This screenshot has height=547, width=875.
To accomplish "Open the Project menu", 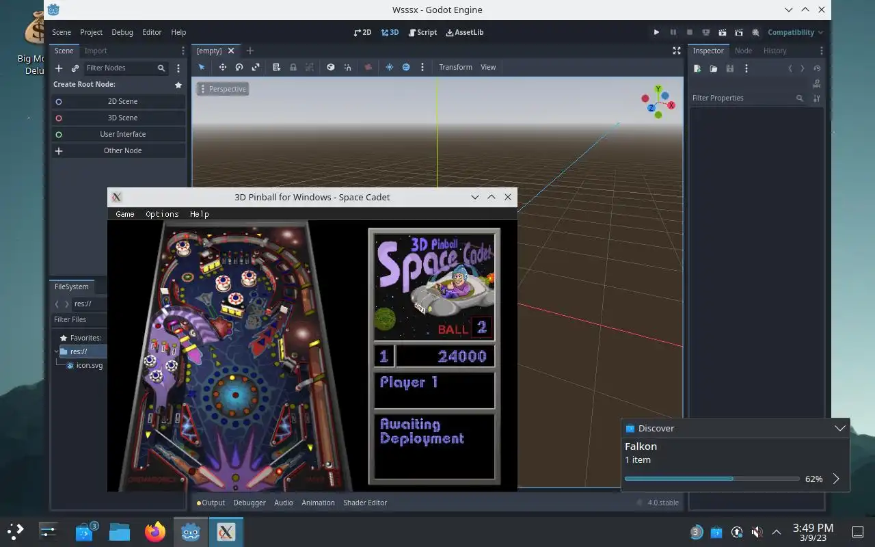I will coord(91,32).
